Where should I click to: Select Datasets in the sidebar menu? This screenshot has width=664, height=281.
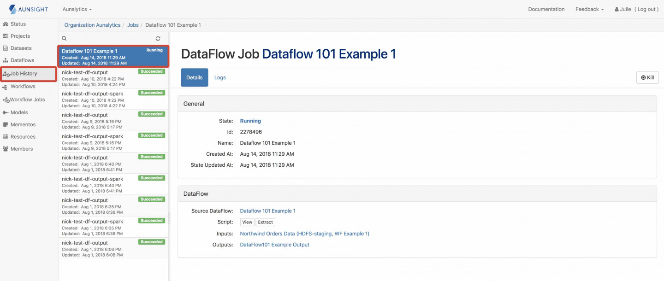tap(21, 48)
